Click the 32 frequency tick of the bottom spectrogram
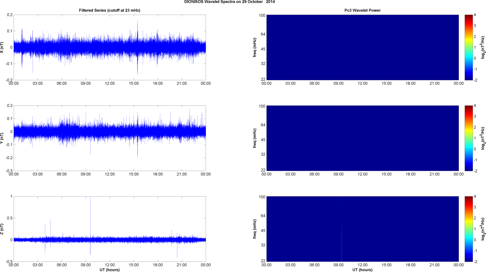Screen dimensions: 486x272 pos(263,245)
